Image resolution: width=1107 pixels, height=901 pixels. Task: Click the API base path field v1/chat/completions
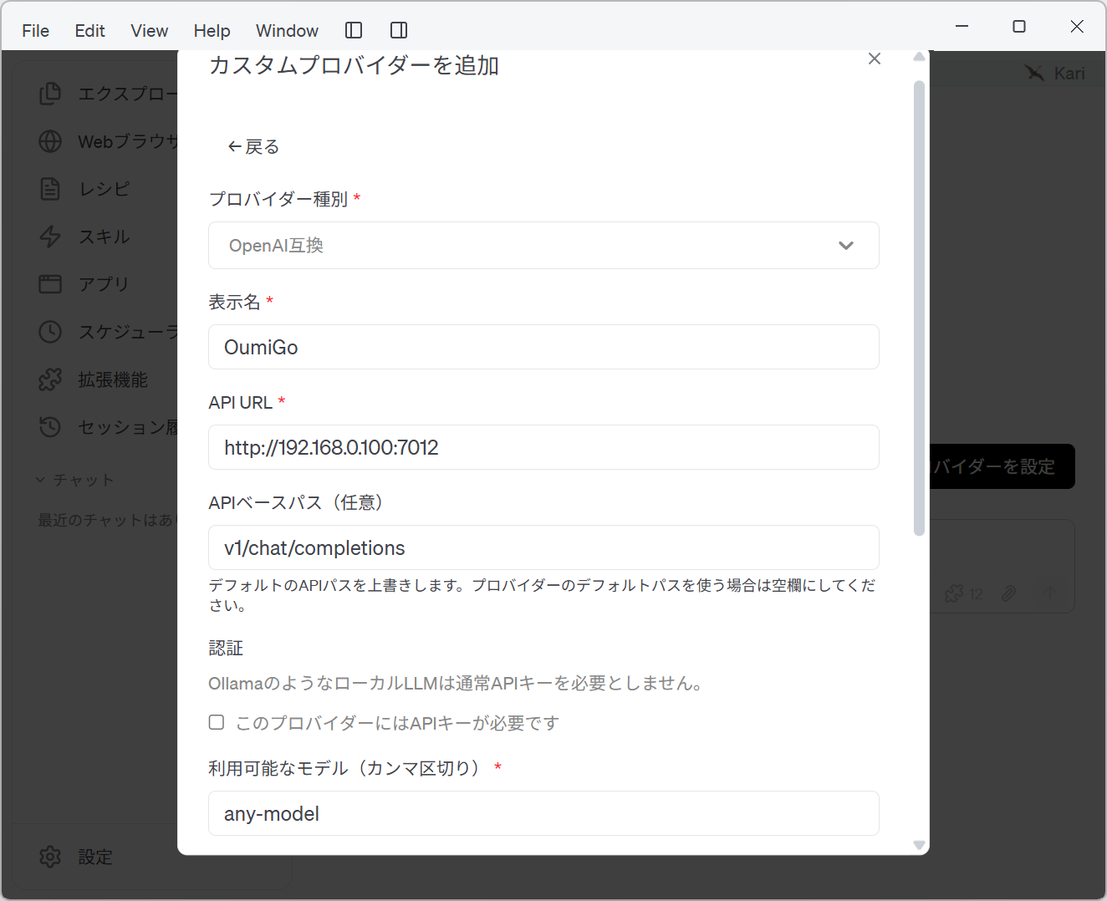(543, 547)
